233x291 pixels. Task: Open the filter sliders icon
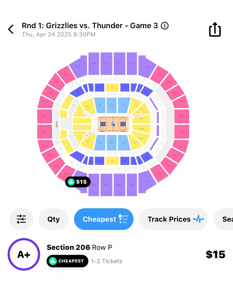pyautogui.click(x=21, y=219)
